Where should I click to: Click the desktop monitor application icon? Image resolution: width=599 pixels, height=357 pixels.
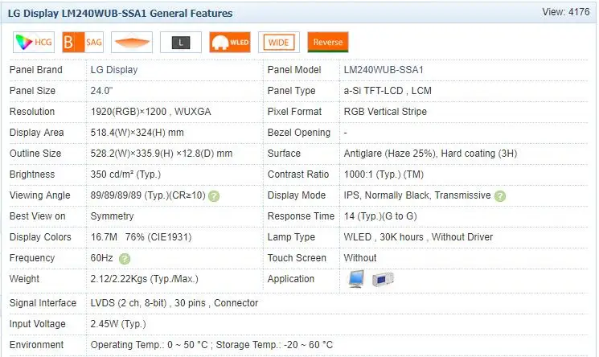[x=356, y=279]
